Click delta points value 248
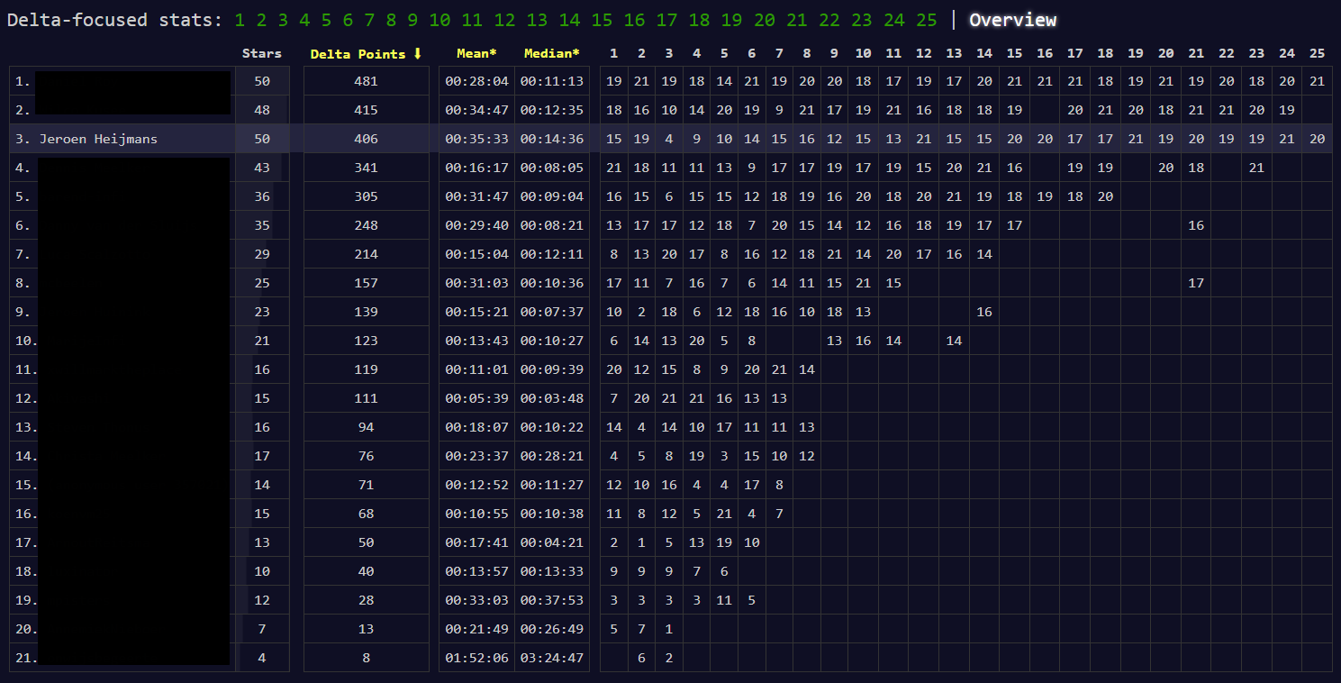 (366, 225)
